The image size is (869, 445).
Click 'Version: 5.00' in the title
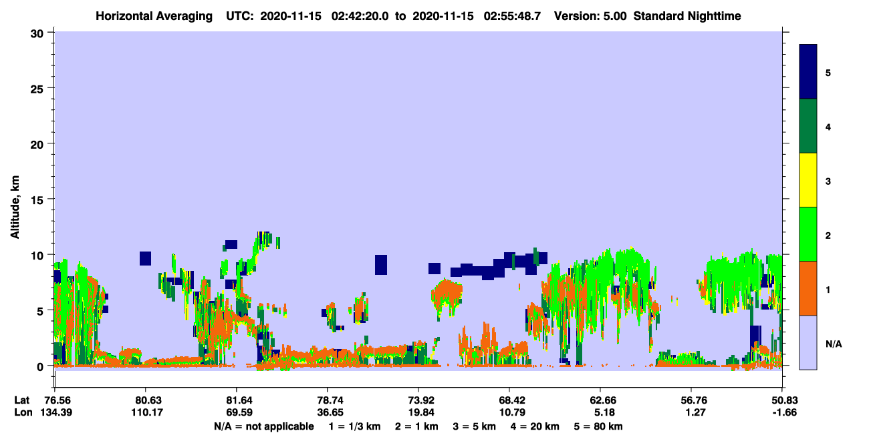pos(590,16)
